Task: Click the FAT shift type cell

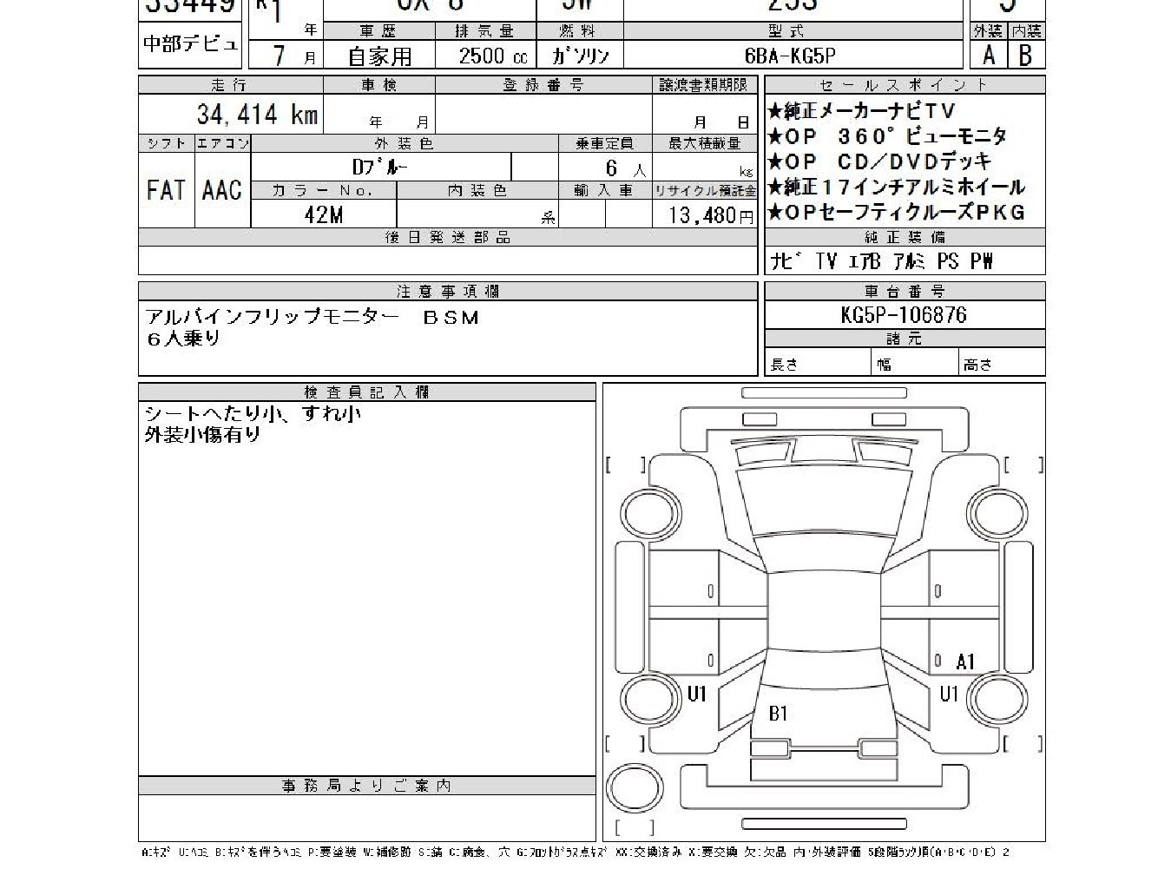Action: [x=166, y=190]
